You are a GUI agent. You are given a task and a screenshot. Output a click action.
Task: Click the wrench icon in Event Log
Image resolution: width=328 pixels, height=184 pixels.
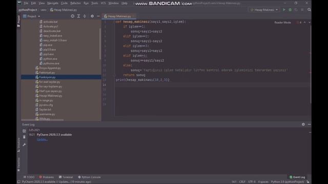click(24, 145)
